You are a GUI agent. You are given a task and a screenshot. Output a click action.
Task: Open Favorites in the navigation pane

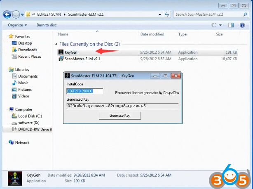[x=23, y=36]
